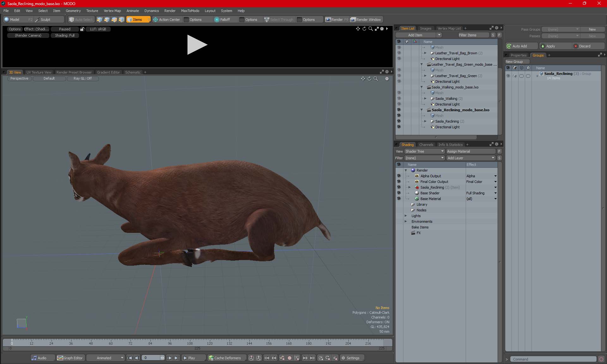Screen dimensions: 607x364
Task: Toggle visibility of Leather_Travel_Bag_Brown item
Action: click(399, 53)
